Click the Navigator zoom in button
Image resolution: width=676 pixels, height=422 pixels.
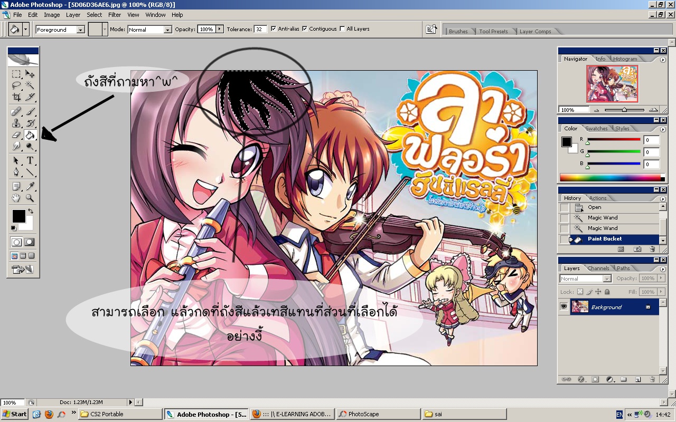click(x=654, y=110)
